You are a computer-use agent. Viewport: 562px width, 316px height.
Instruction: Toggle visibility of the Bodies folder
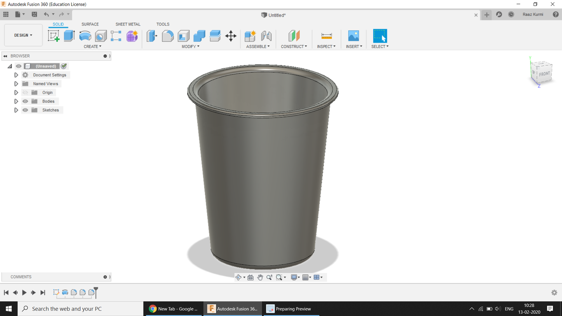tap(25, 101)
